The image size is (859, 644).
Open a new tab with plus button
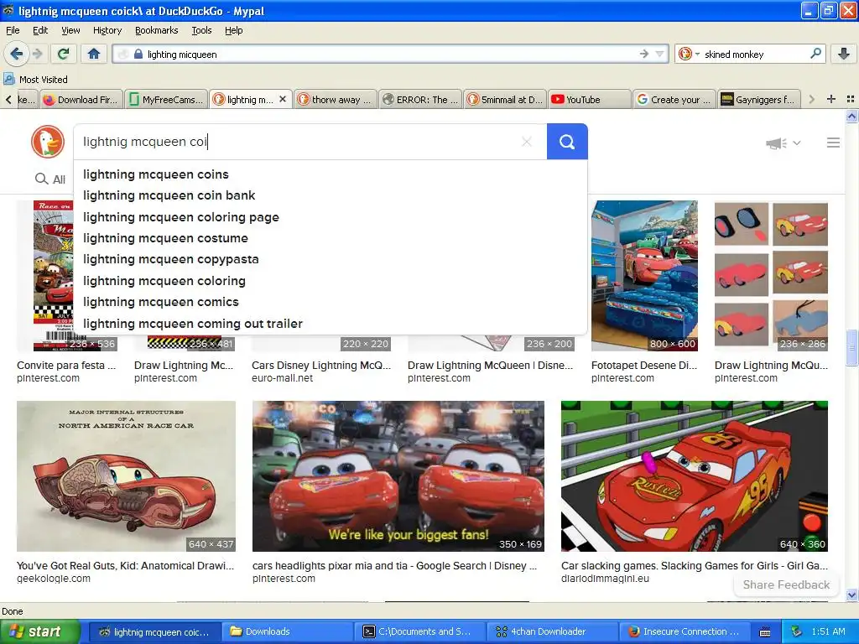[831, 99]
